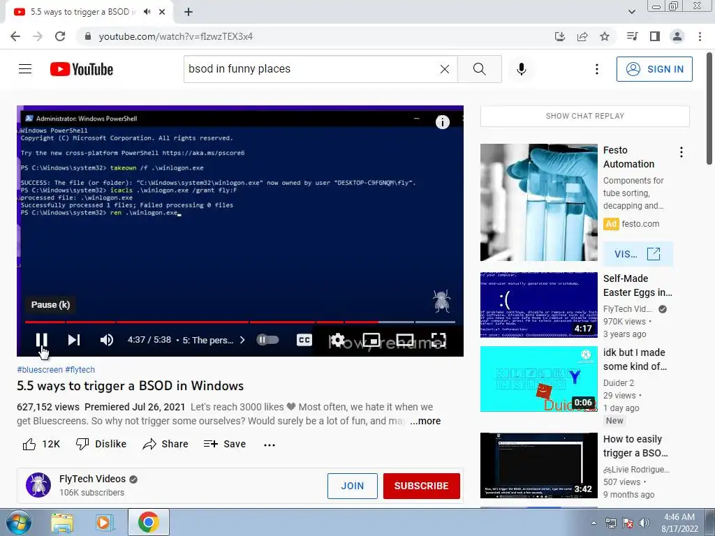Click the SIGN IN button
715x536 pixels.
(x=654, y=69)
